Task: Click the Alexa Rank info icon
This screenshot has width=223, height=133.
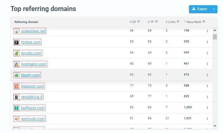Action: [204, 21]
